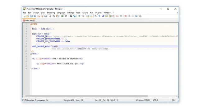Click the 'curl_setopt_array' code on line 10

(41, 46)
